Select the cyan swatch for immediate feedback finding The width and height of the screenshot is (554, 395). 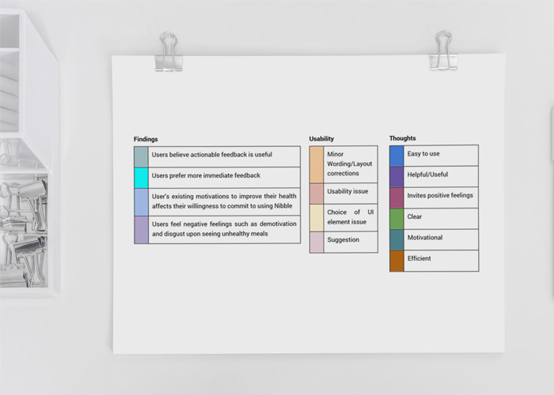pyautogui.click(x=141, y=177)
